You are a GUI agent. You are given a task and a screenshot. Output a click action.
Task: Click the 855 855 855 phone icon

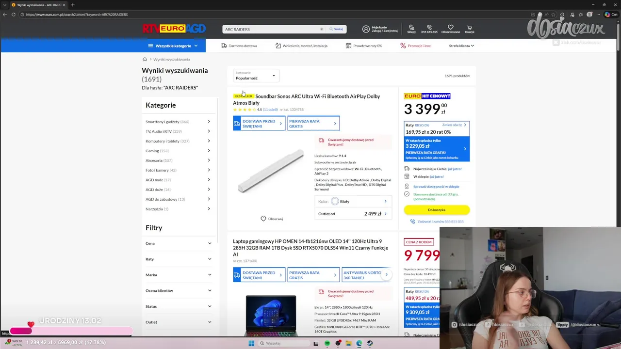[429, 28]
